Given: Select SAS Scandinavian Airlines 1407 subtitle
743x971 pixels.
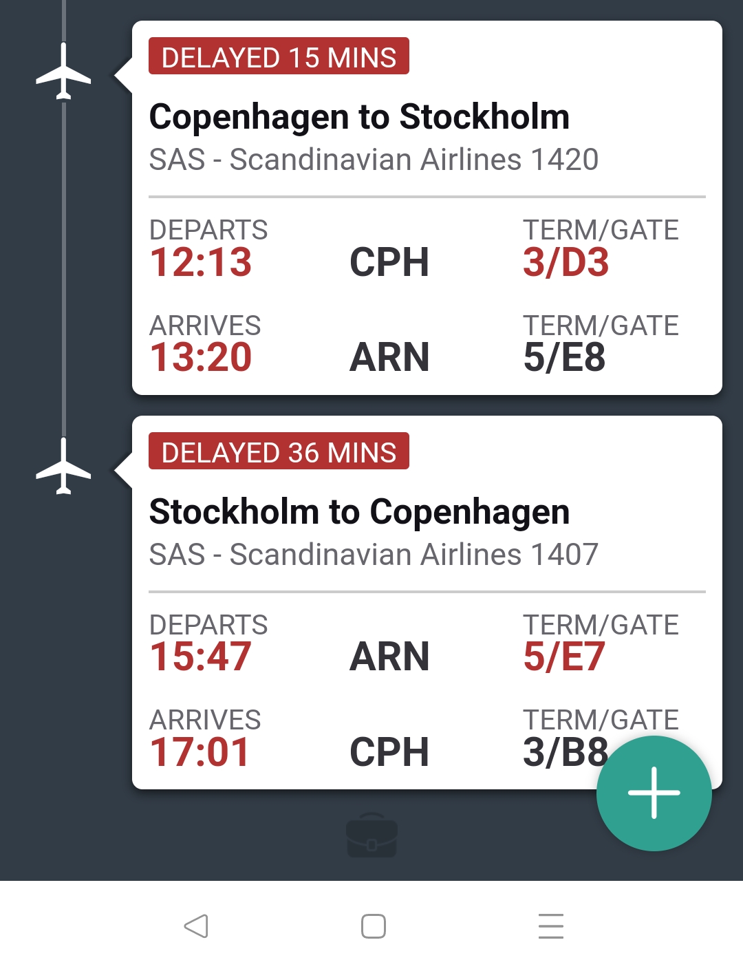Looking at the screenshot, I should pos(374,555).
